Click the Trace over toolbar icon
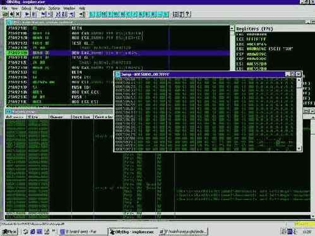Image resolution: width=315 pixels, height=236 pixels. [x=65, y=15]
